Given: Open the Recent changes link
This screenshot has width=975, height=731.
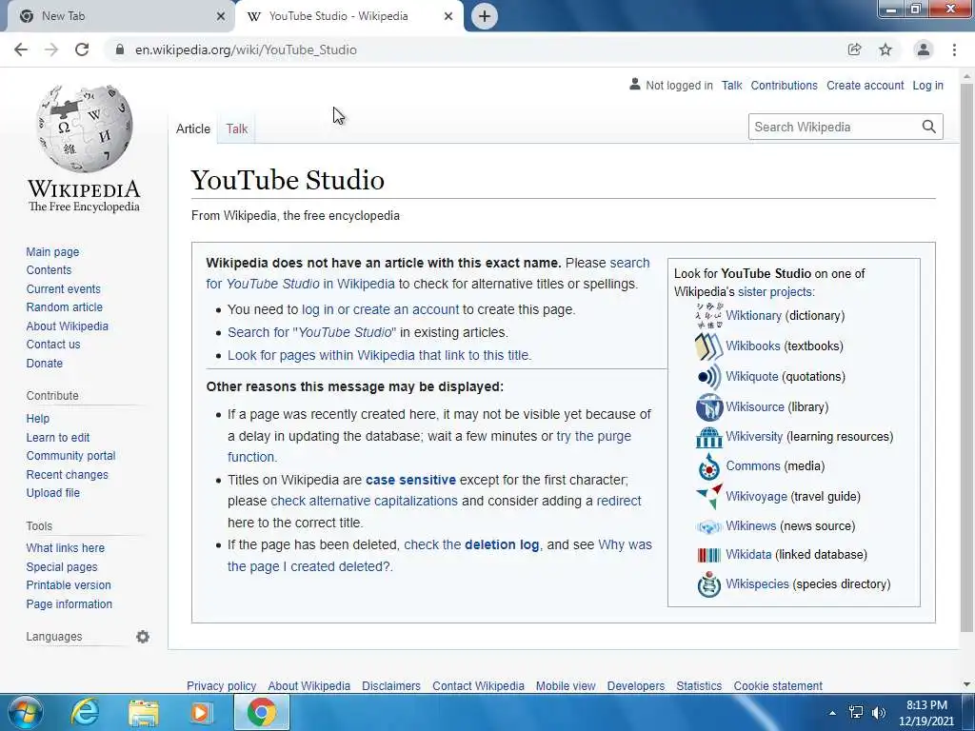Looking at the screenshot, I should point(68,474).
